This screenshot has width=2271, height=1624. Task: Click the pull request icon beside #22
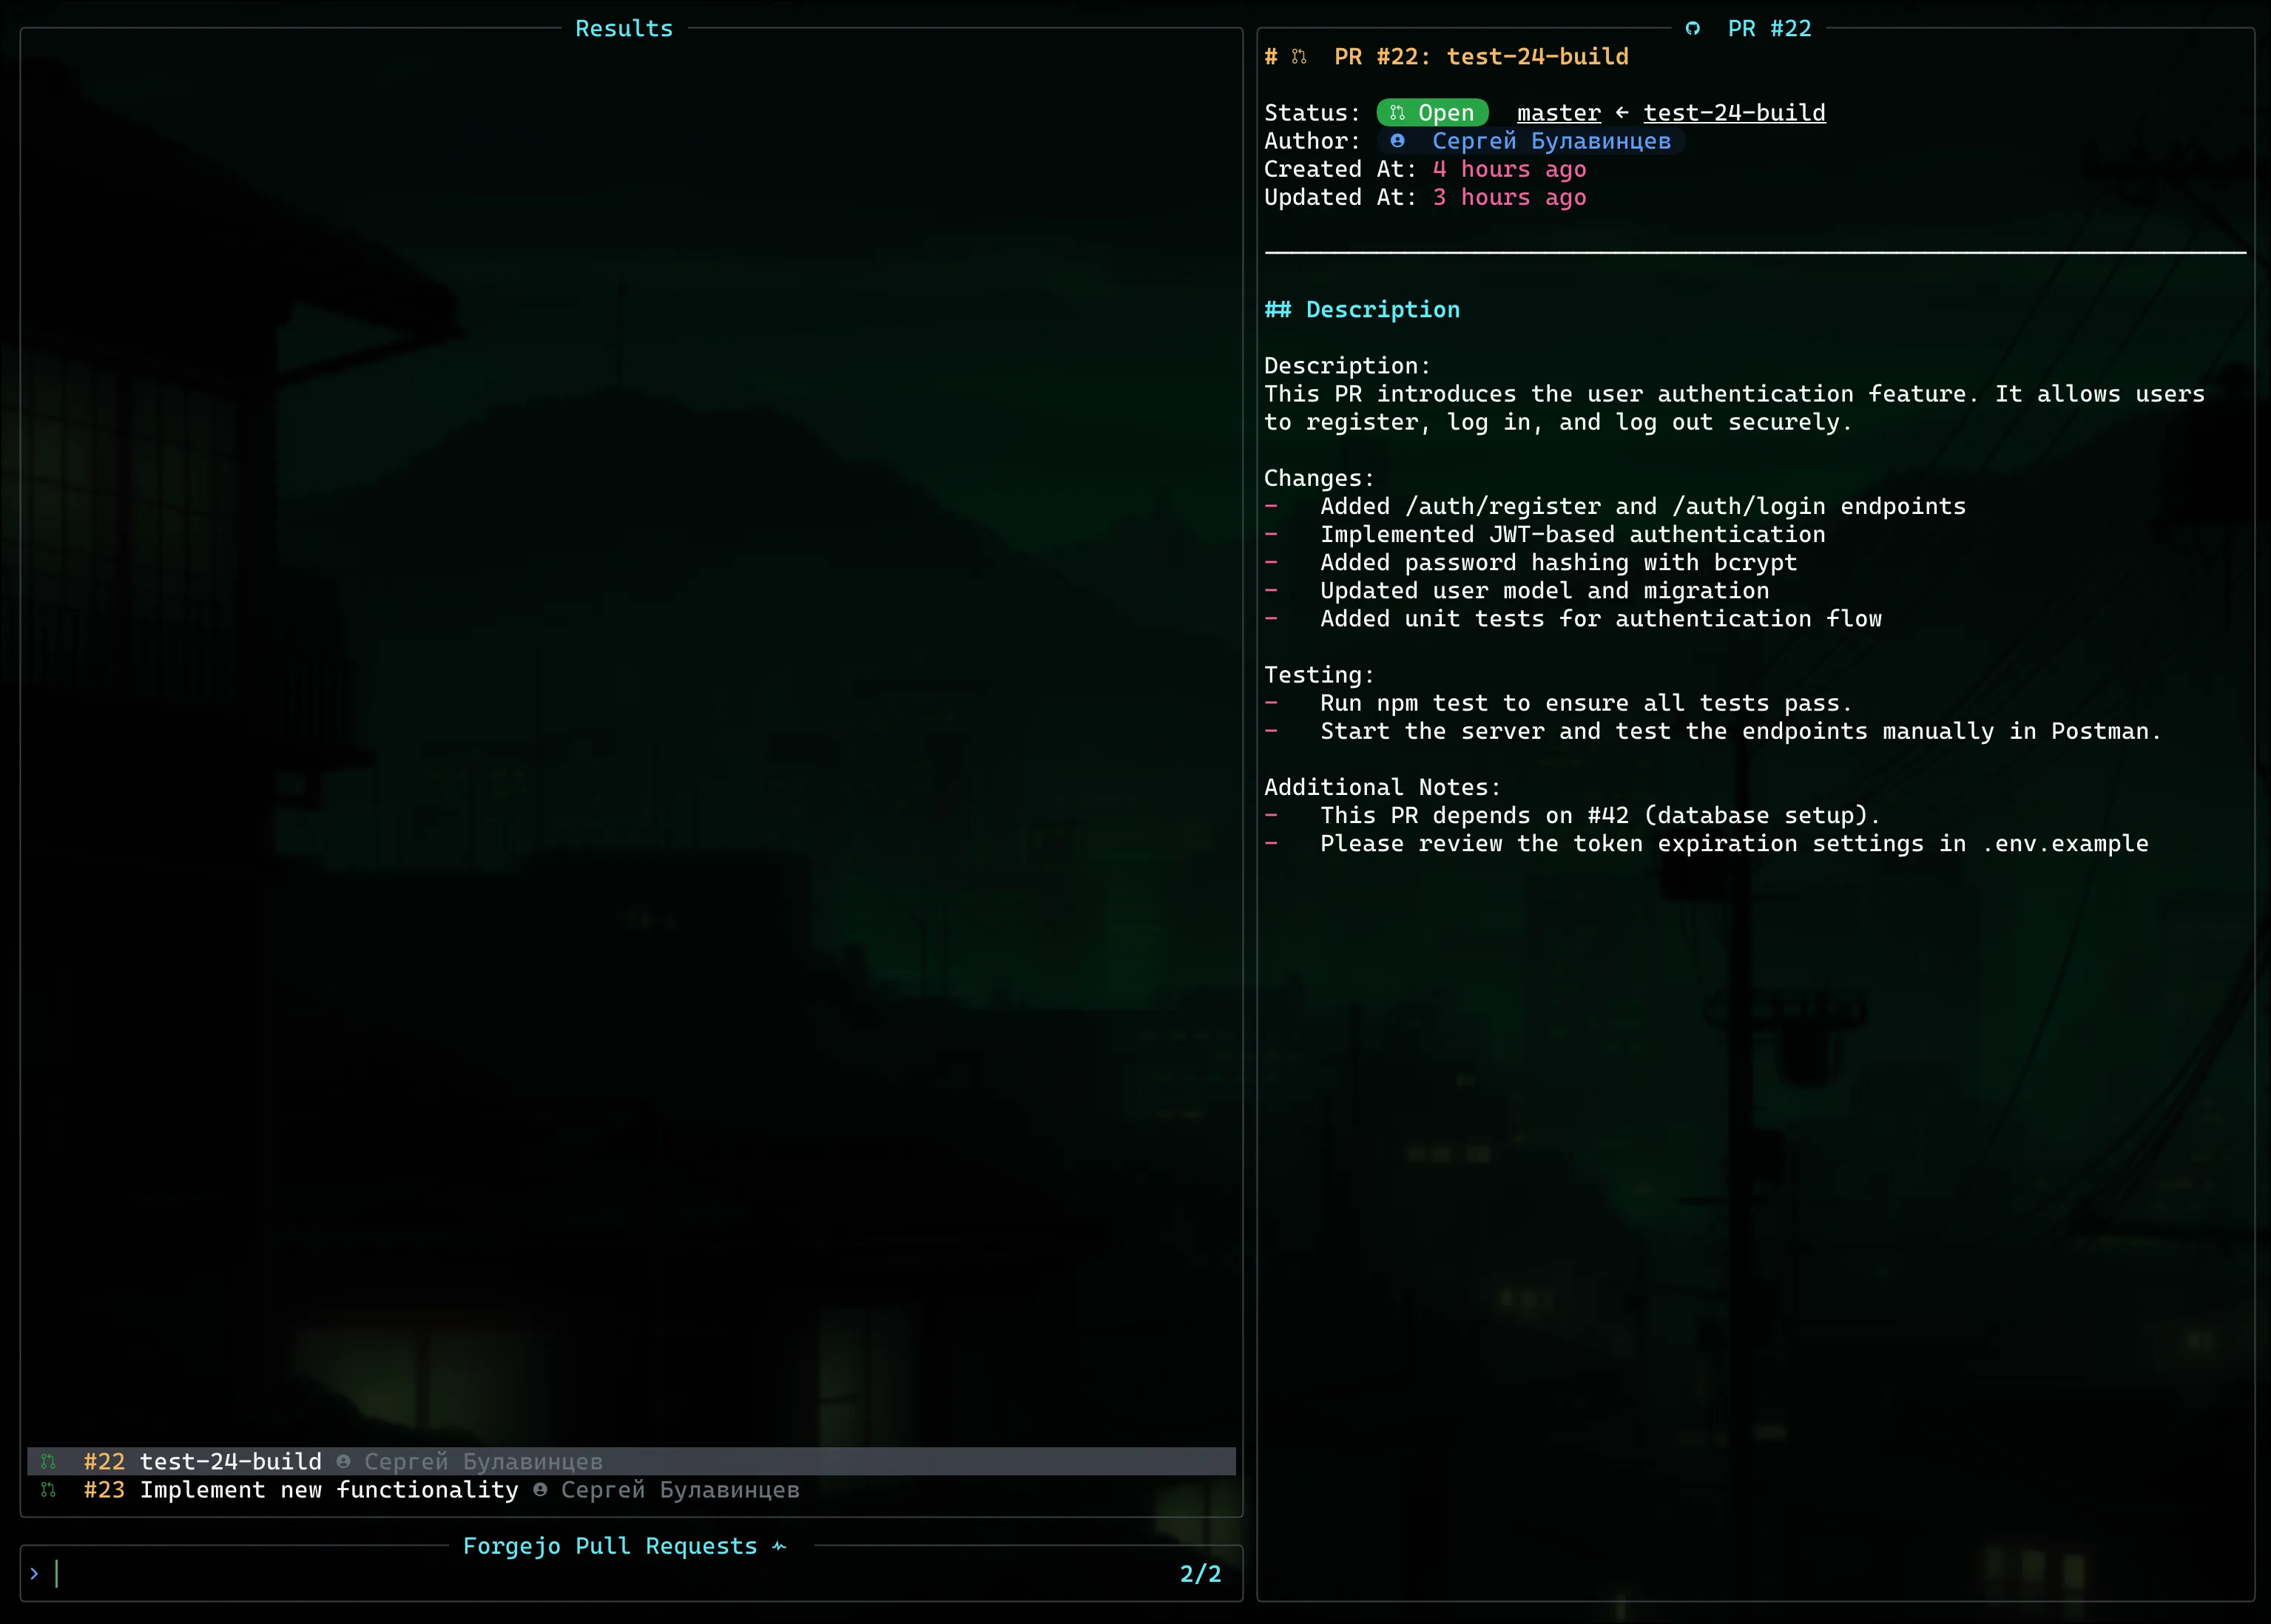point(48,1461)
